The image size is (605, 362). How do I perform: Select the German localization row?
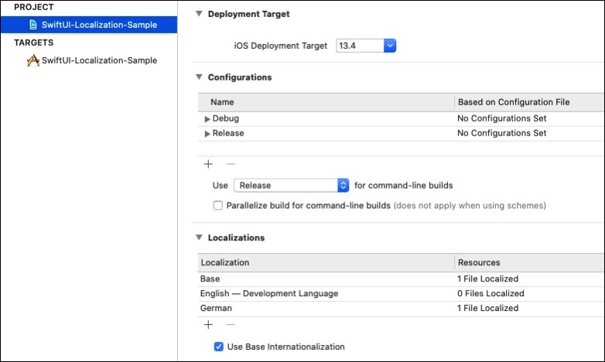(x=401, y=308)
